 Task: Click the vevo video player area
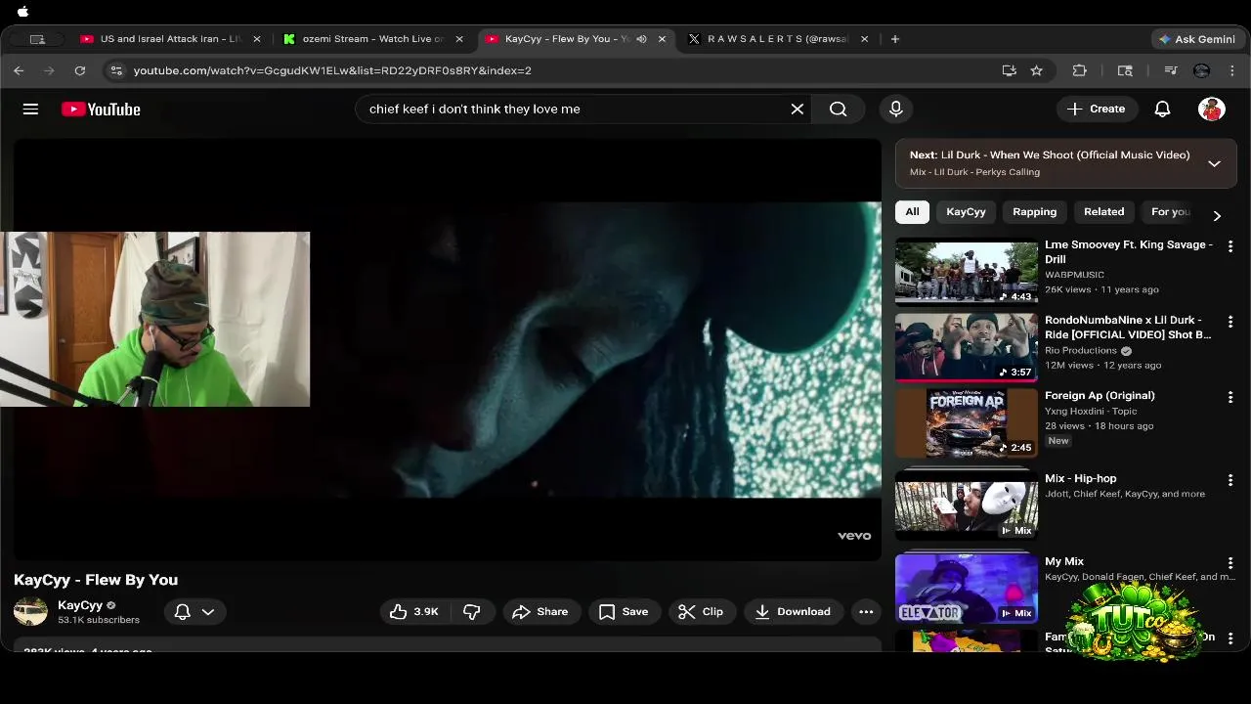(x=448, y=350)
